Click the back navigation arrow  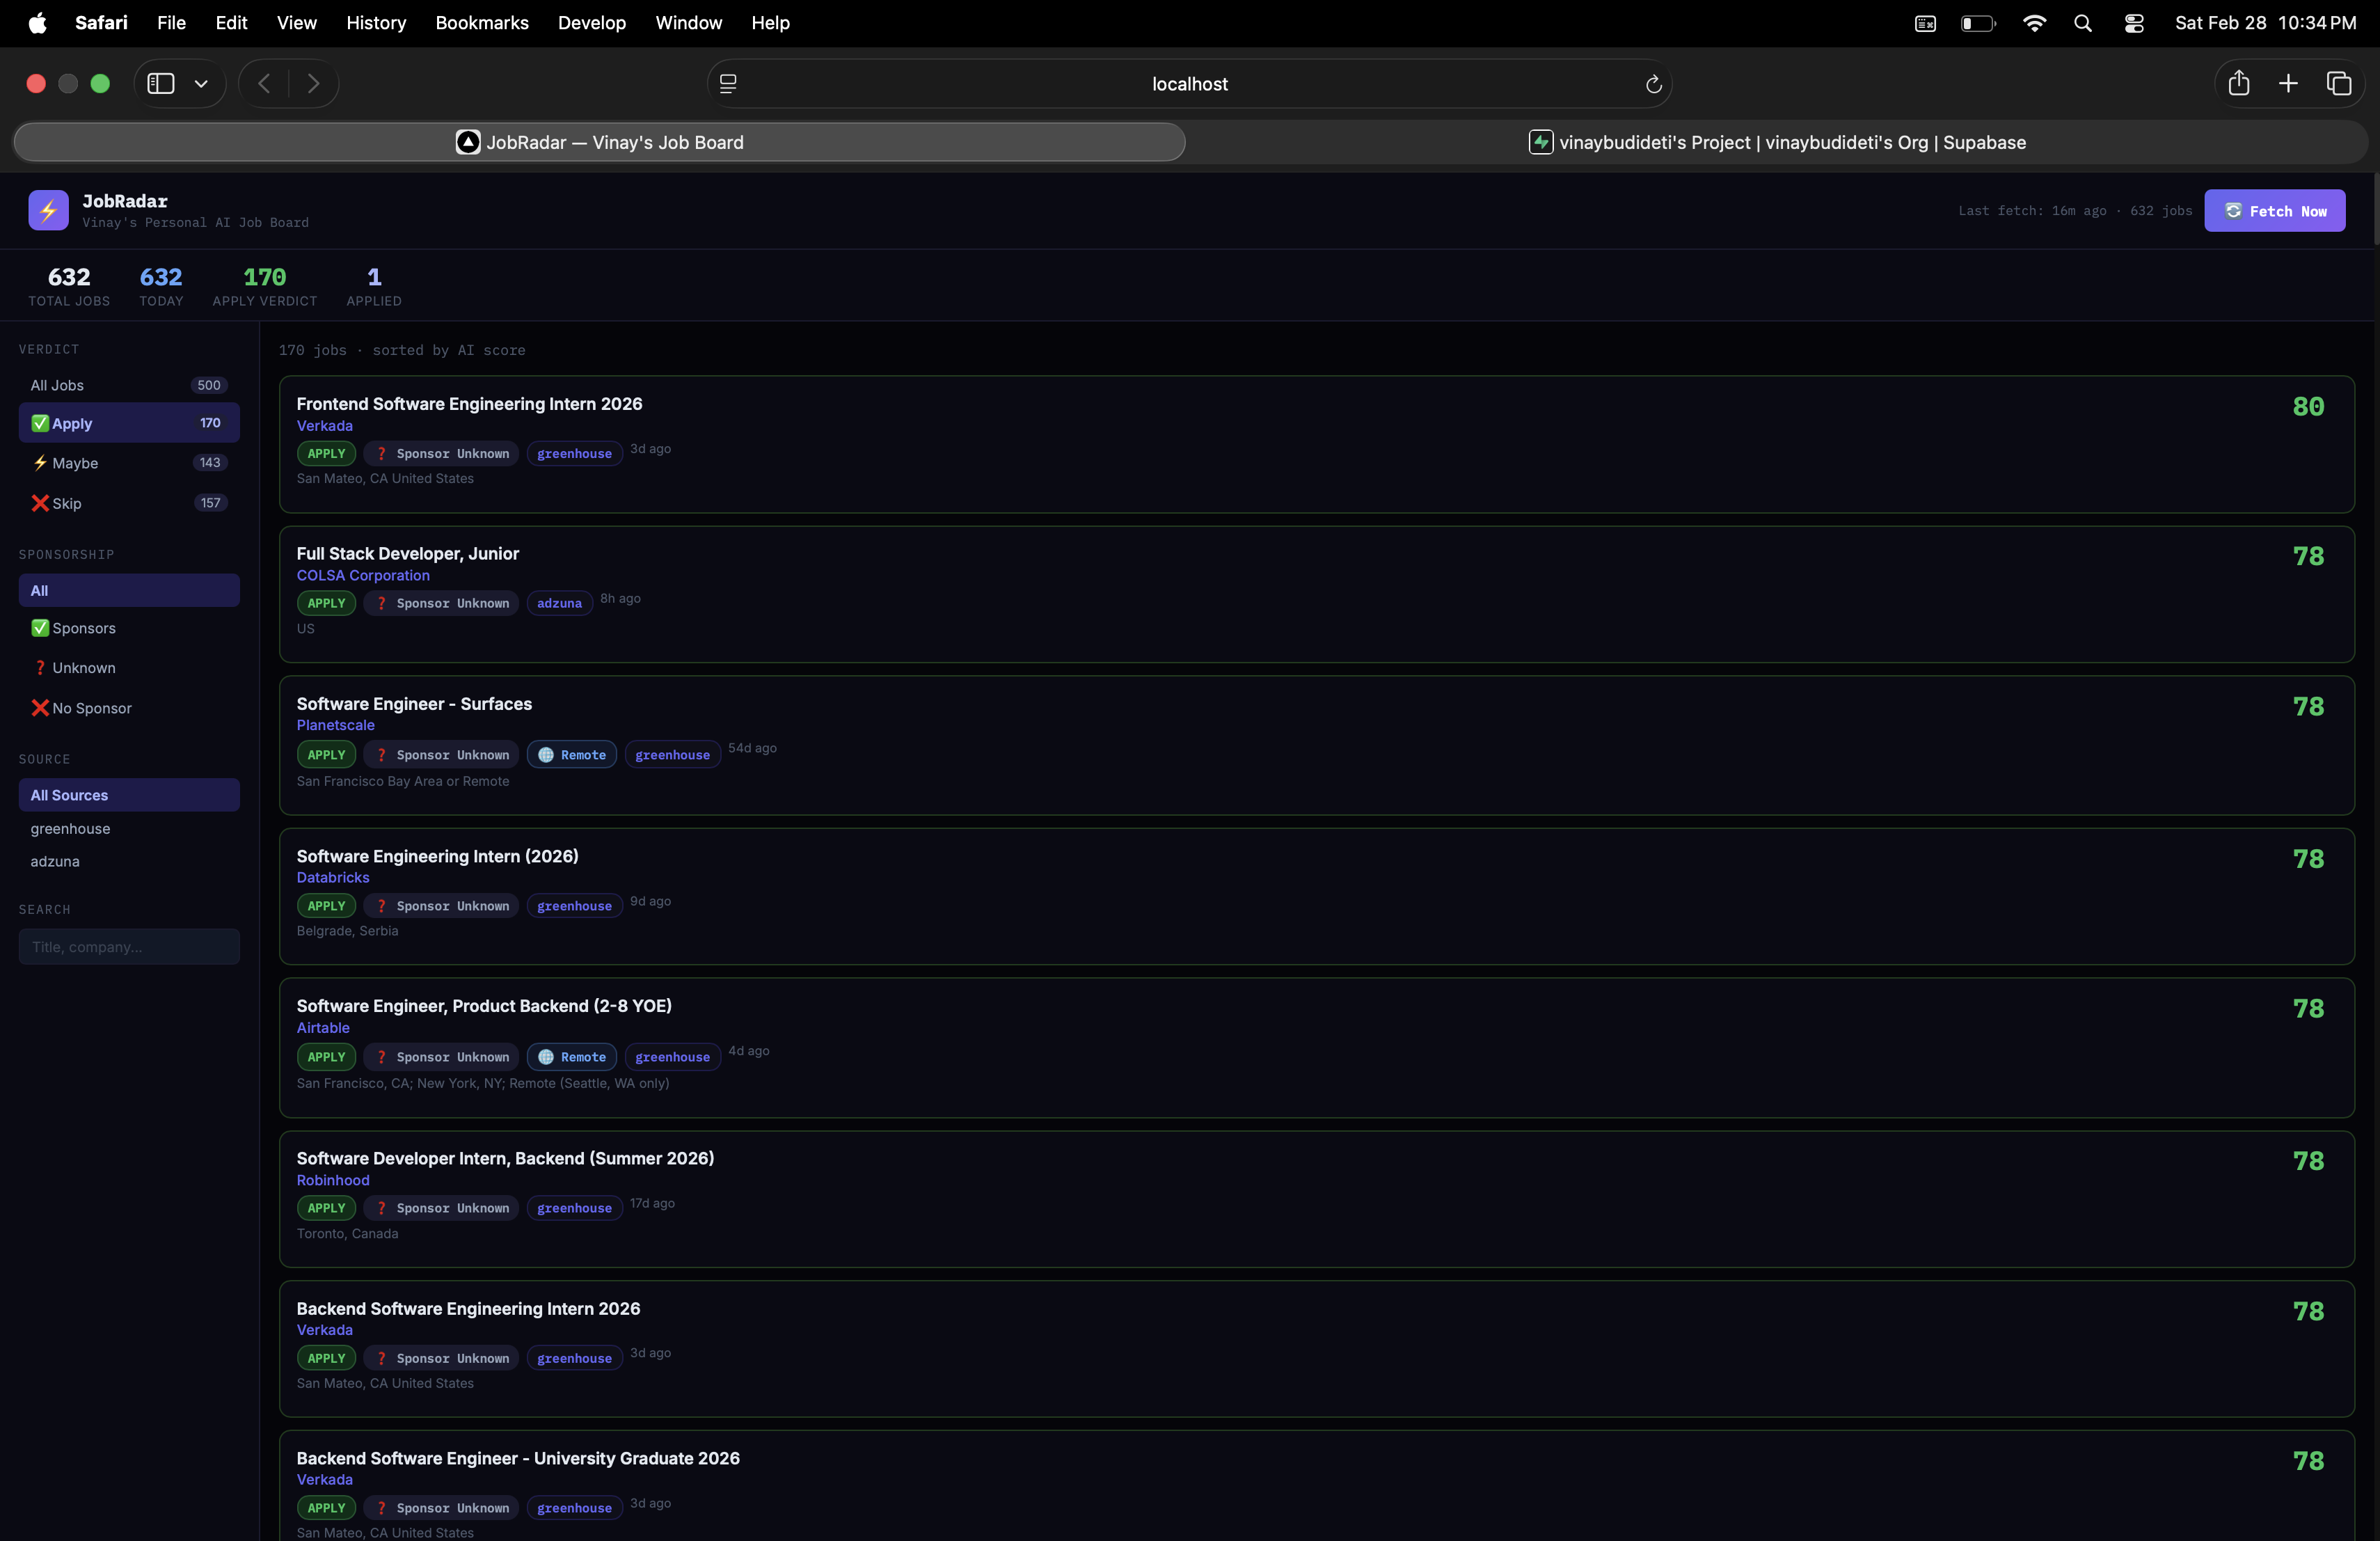263,84
